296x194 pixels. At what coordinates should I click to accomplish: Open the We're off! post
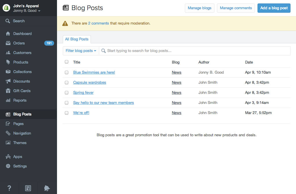pyautogui.click(x=81, y=113)
